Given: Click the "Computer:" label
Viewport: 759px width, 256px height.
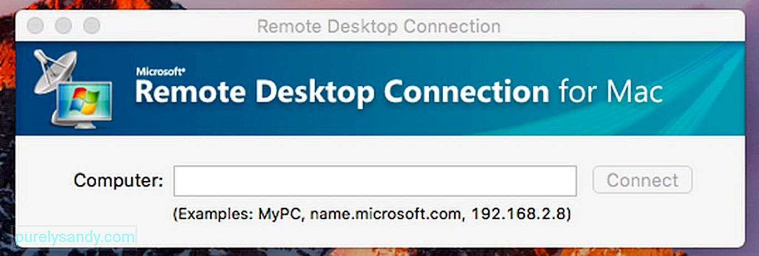Looking at the screenshot, I should (118, 180).
